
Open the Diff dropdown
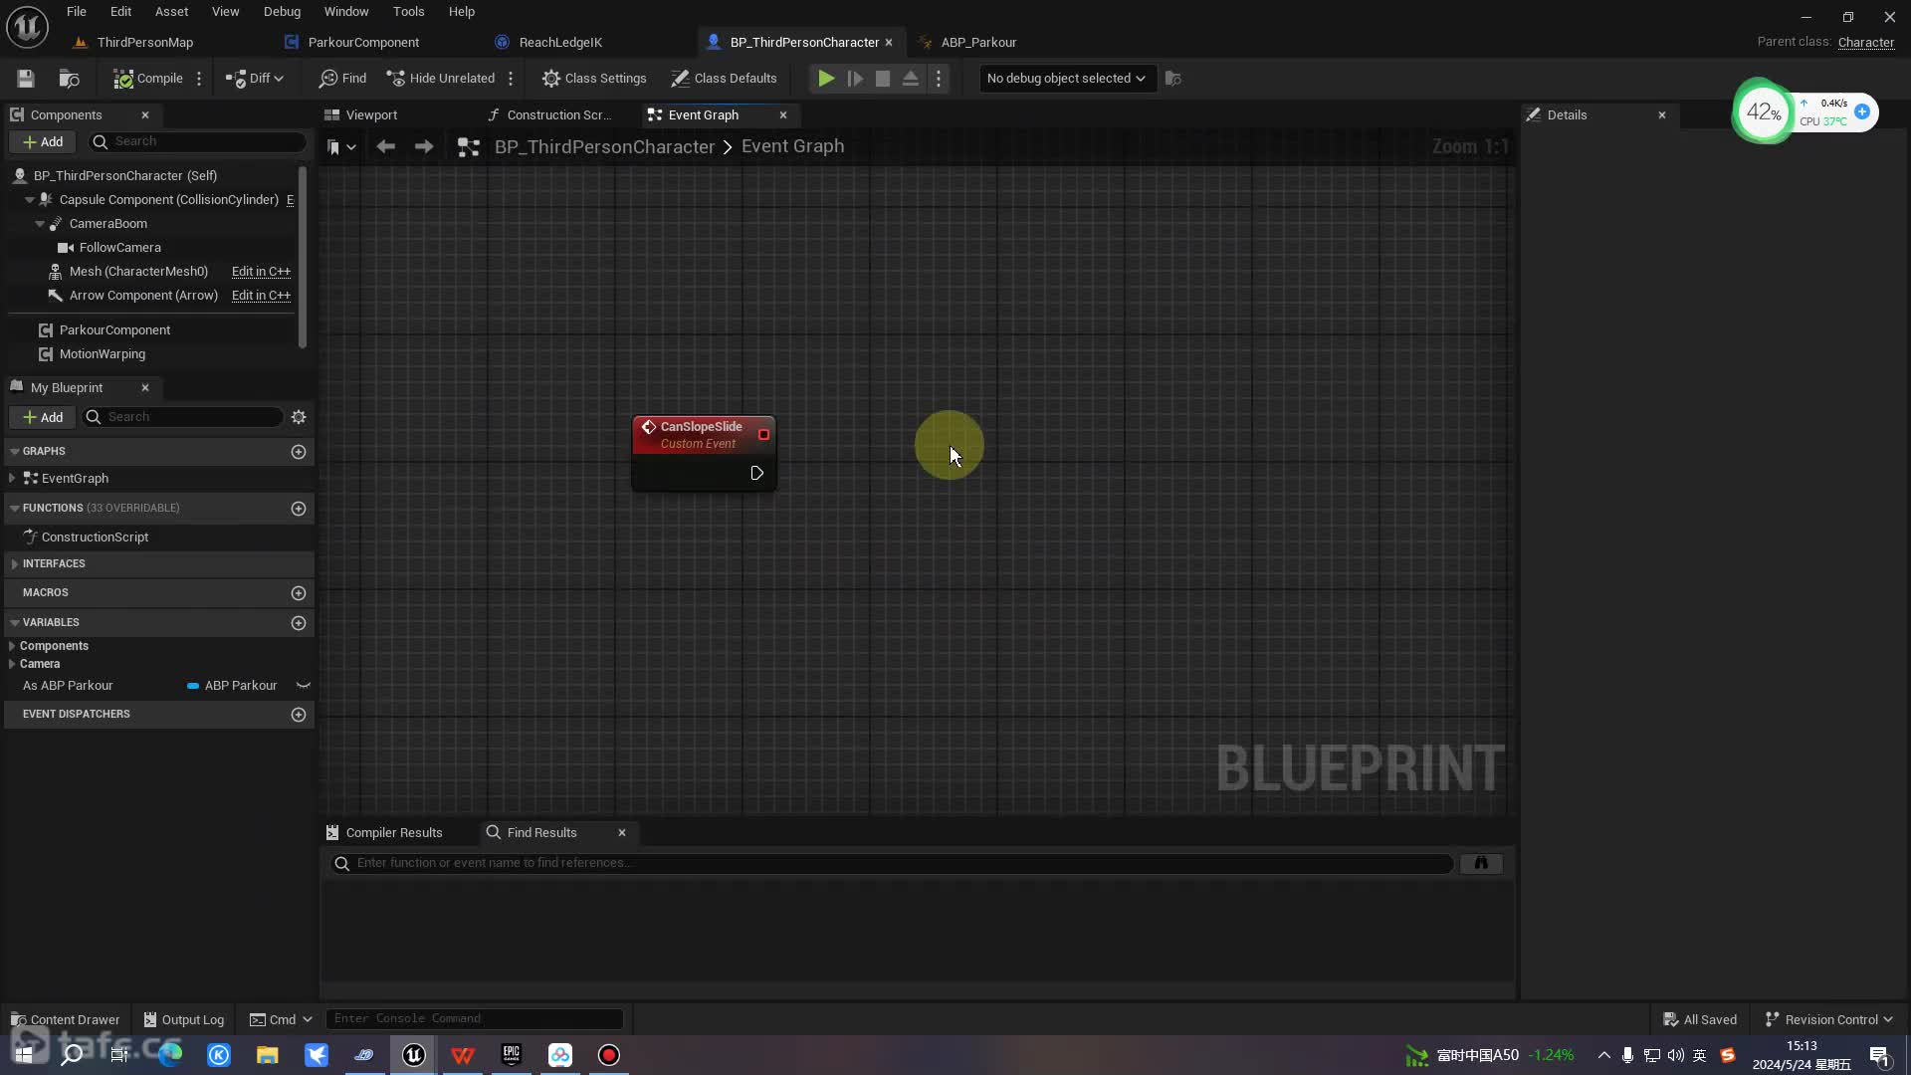point(255,79)
